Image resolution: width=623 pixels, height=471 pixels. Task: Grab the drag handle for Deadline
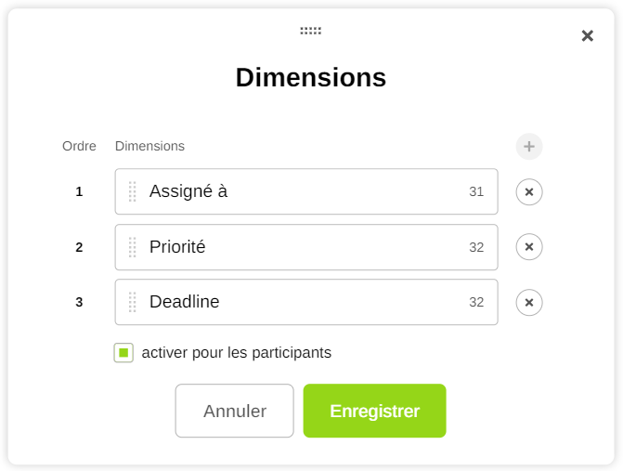pyautogui.click(x=133, y=302)
